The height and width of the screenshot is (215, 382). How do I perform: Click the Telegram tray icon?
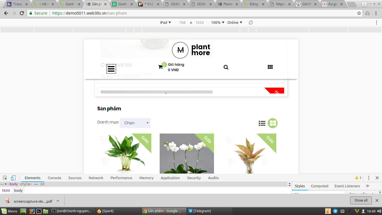(335, 211)
